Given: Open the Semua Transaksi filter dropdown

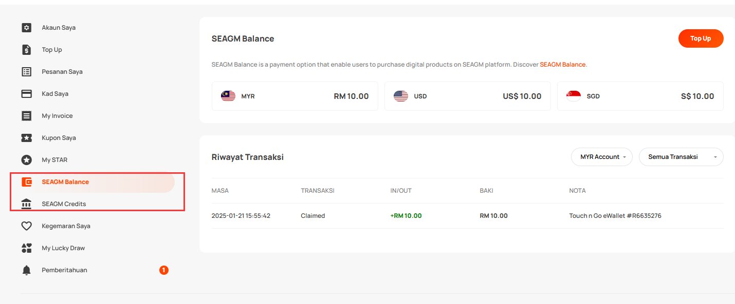Looking at the screenshot, I should 681,157.
